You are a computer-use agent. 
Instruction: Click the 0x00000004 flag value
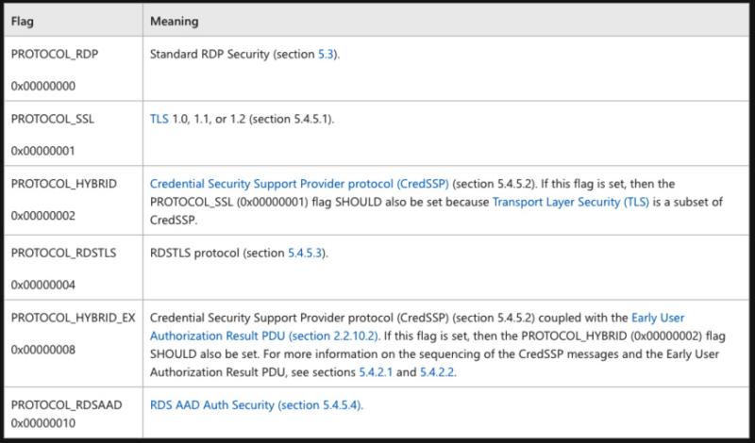pos(43,285)
